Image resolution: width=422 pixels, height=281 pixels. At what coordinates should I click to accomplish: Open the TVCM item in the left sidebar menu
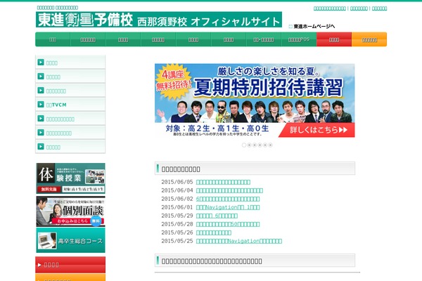70,105
